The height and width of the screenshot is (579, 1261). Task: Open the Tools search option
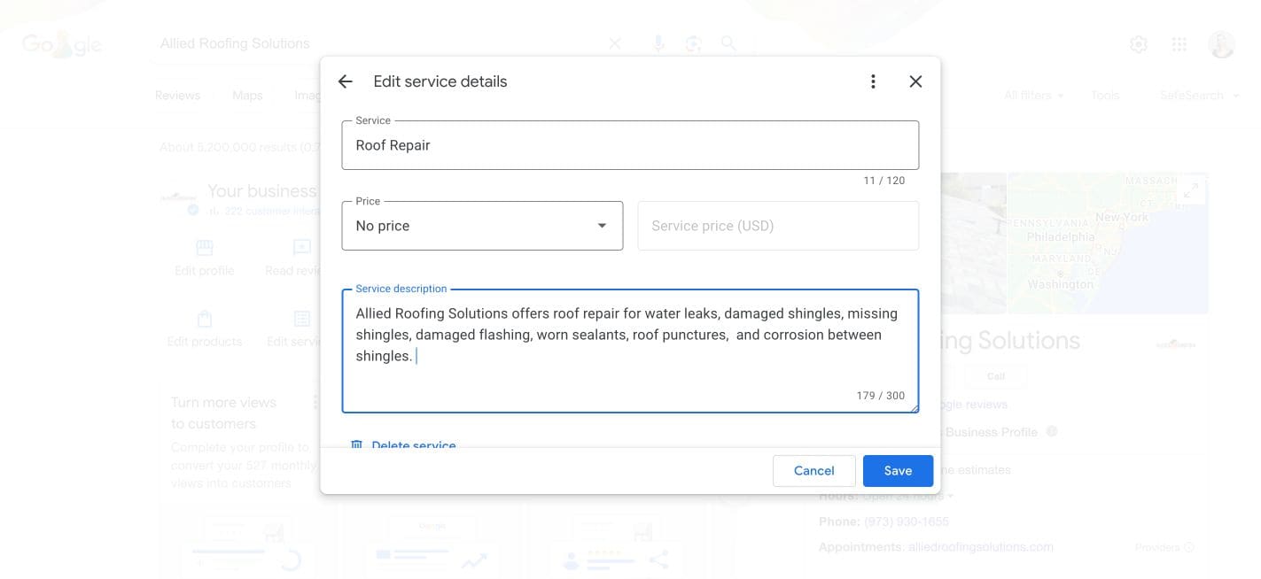pos(1105,96)
